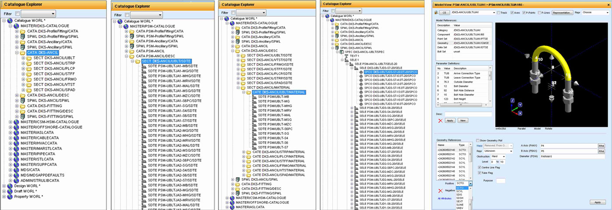Click the Representation... button

(x=563, y=13)
